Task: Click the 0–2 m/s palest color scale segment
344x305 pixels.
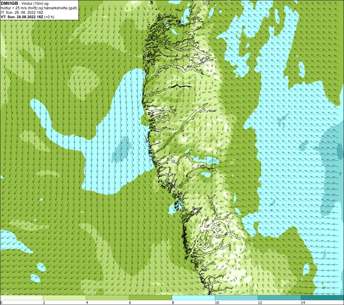Action: tap(21, 298)
